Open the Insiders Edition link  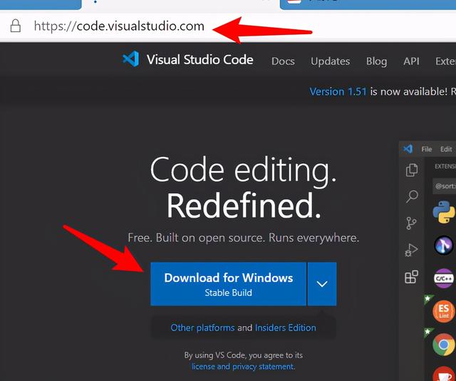285,327
